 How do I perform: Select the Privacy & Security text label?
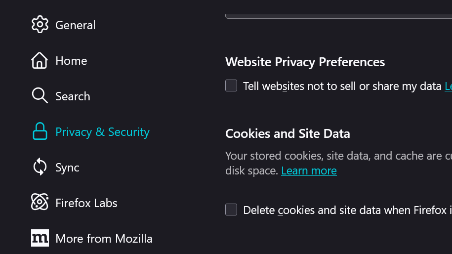[102, 132]
